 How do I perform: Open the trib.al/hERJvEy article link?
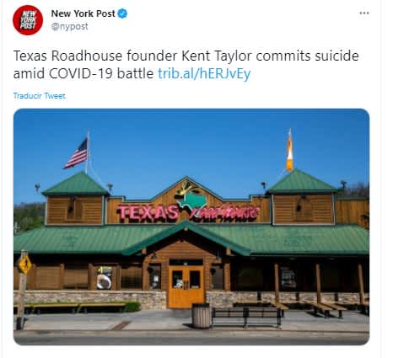click(x=204, y=74)
